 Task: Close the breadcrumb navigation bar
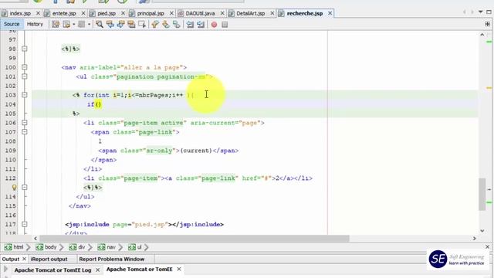[x=487, y=247]
